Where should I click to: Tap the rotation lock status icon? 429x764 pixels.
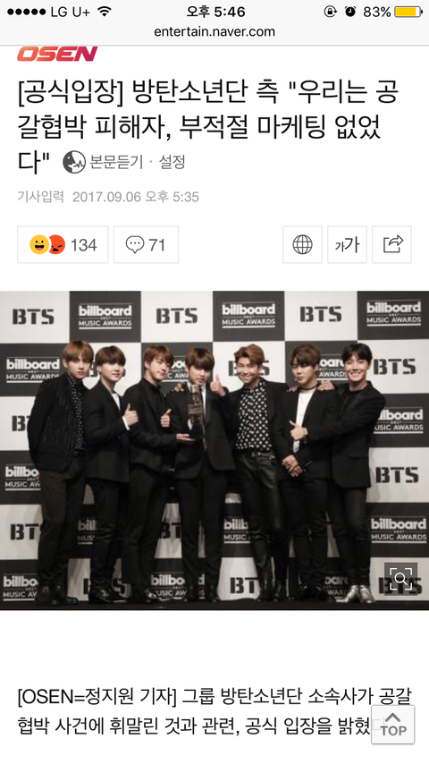point(331,12)
